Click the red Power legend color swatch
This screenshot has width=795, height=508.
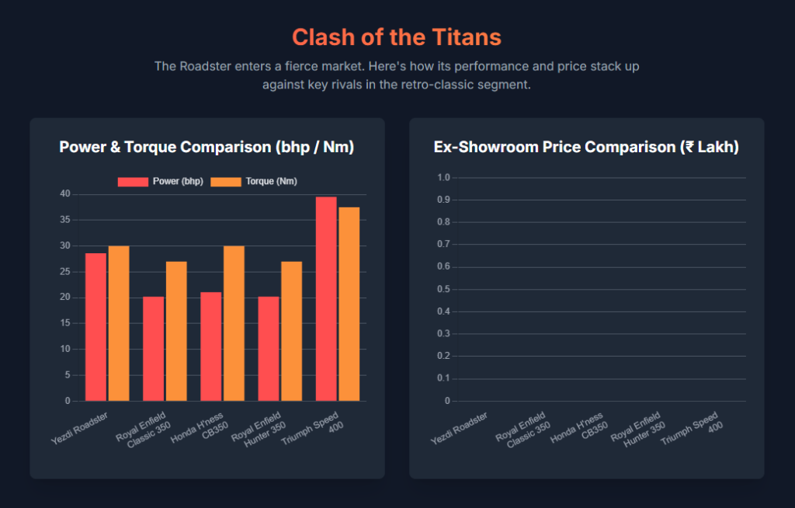click(x=133, y=182)
